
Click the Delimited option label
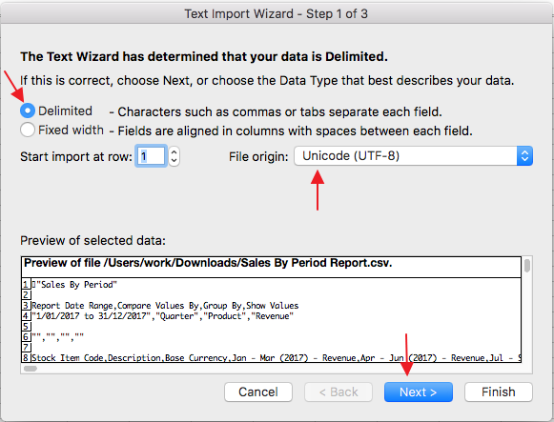(x=65, y=111)
